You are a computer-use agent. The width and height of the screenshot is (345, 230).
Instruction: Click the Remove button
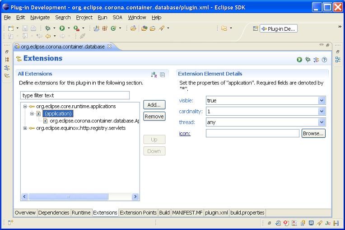coord(154,117)
